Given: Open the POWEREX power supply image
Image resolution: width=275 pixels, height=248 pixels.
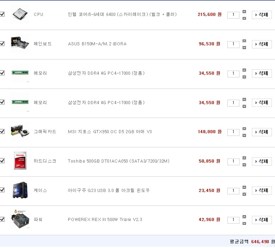Looking at the screenshot, I should (20, 219).
